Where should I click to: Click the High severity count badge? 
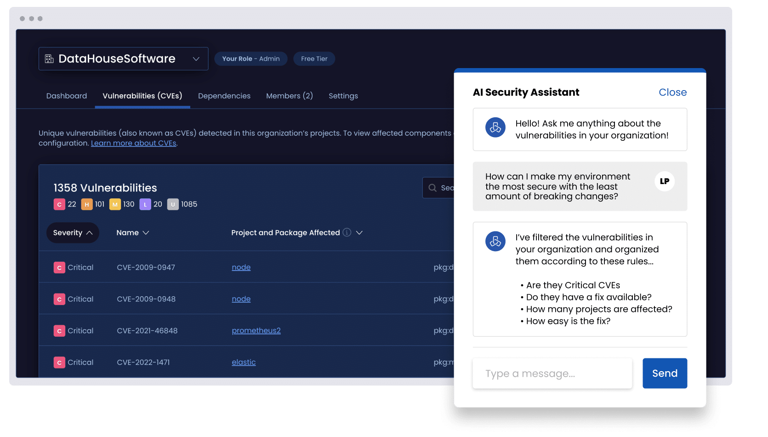(x=86, y=204)
